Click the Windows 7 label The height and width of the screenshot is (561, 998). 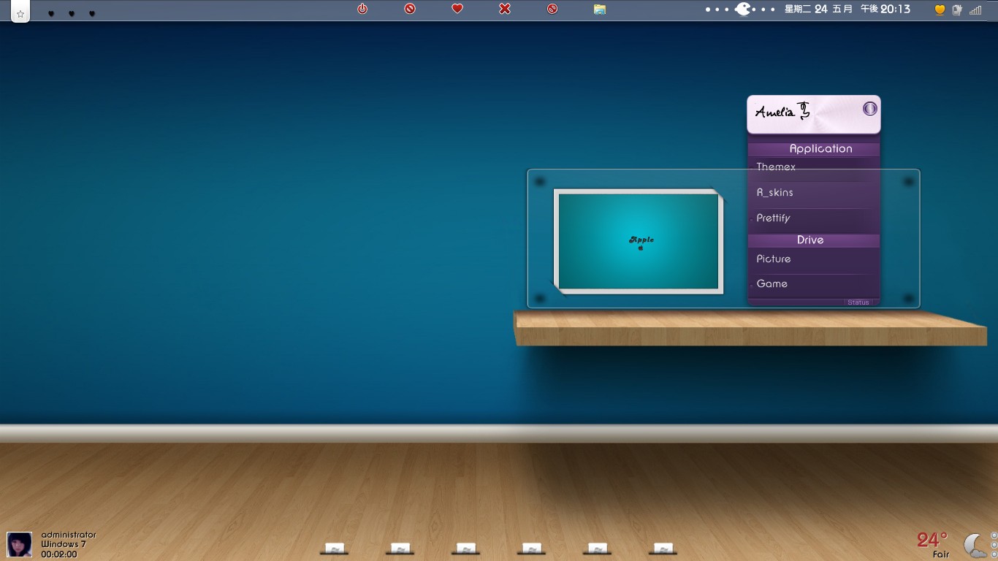tap(64, 545)
